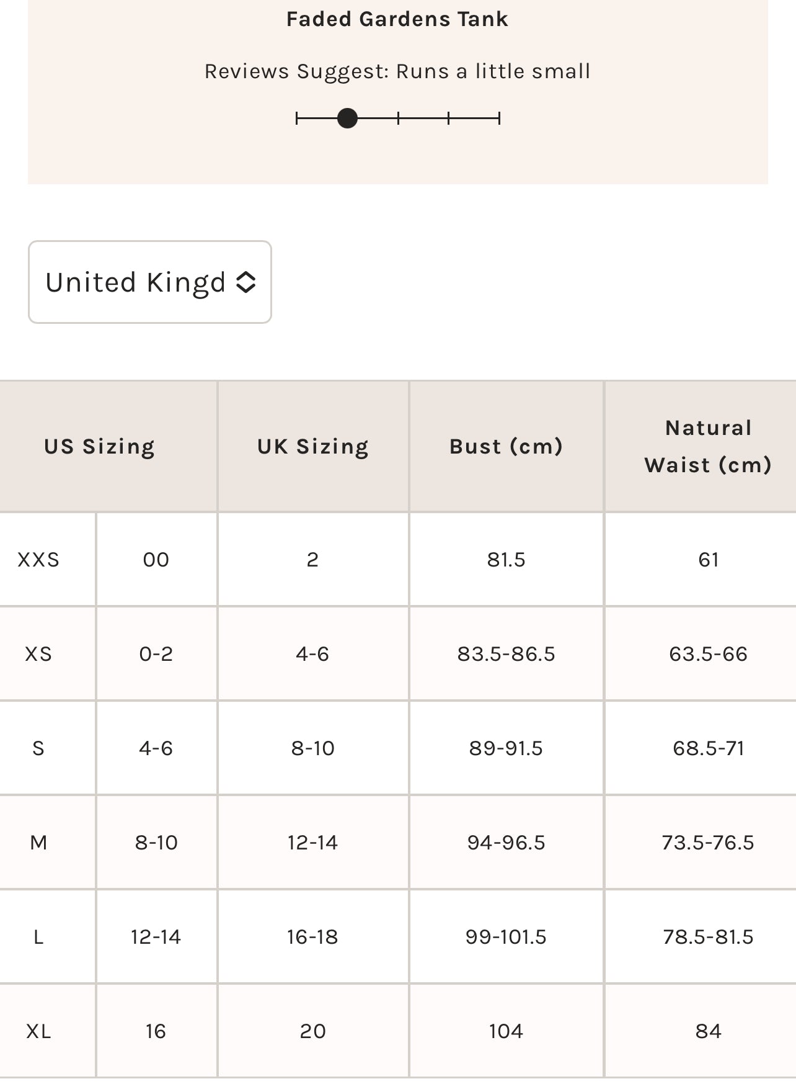Select the US Sizing column header

click(x=99, y=447)
